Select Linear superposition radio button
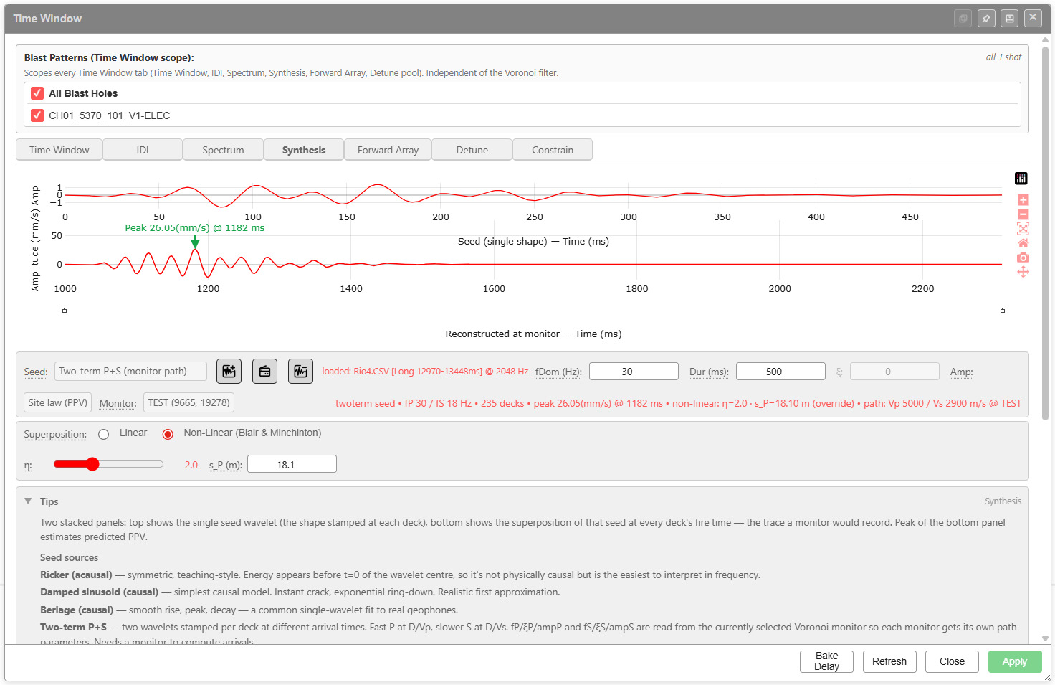The image size is (1055, 685). [104, 434]
